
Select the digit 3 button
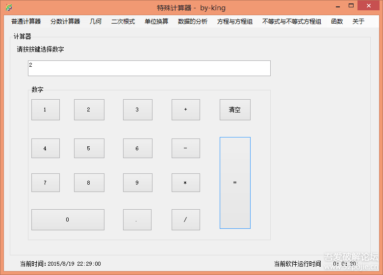tap(138, 110)
